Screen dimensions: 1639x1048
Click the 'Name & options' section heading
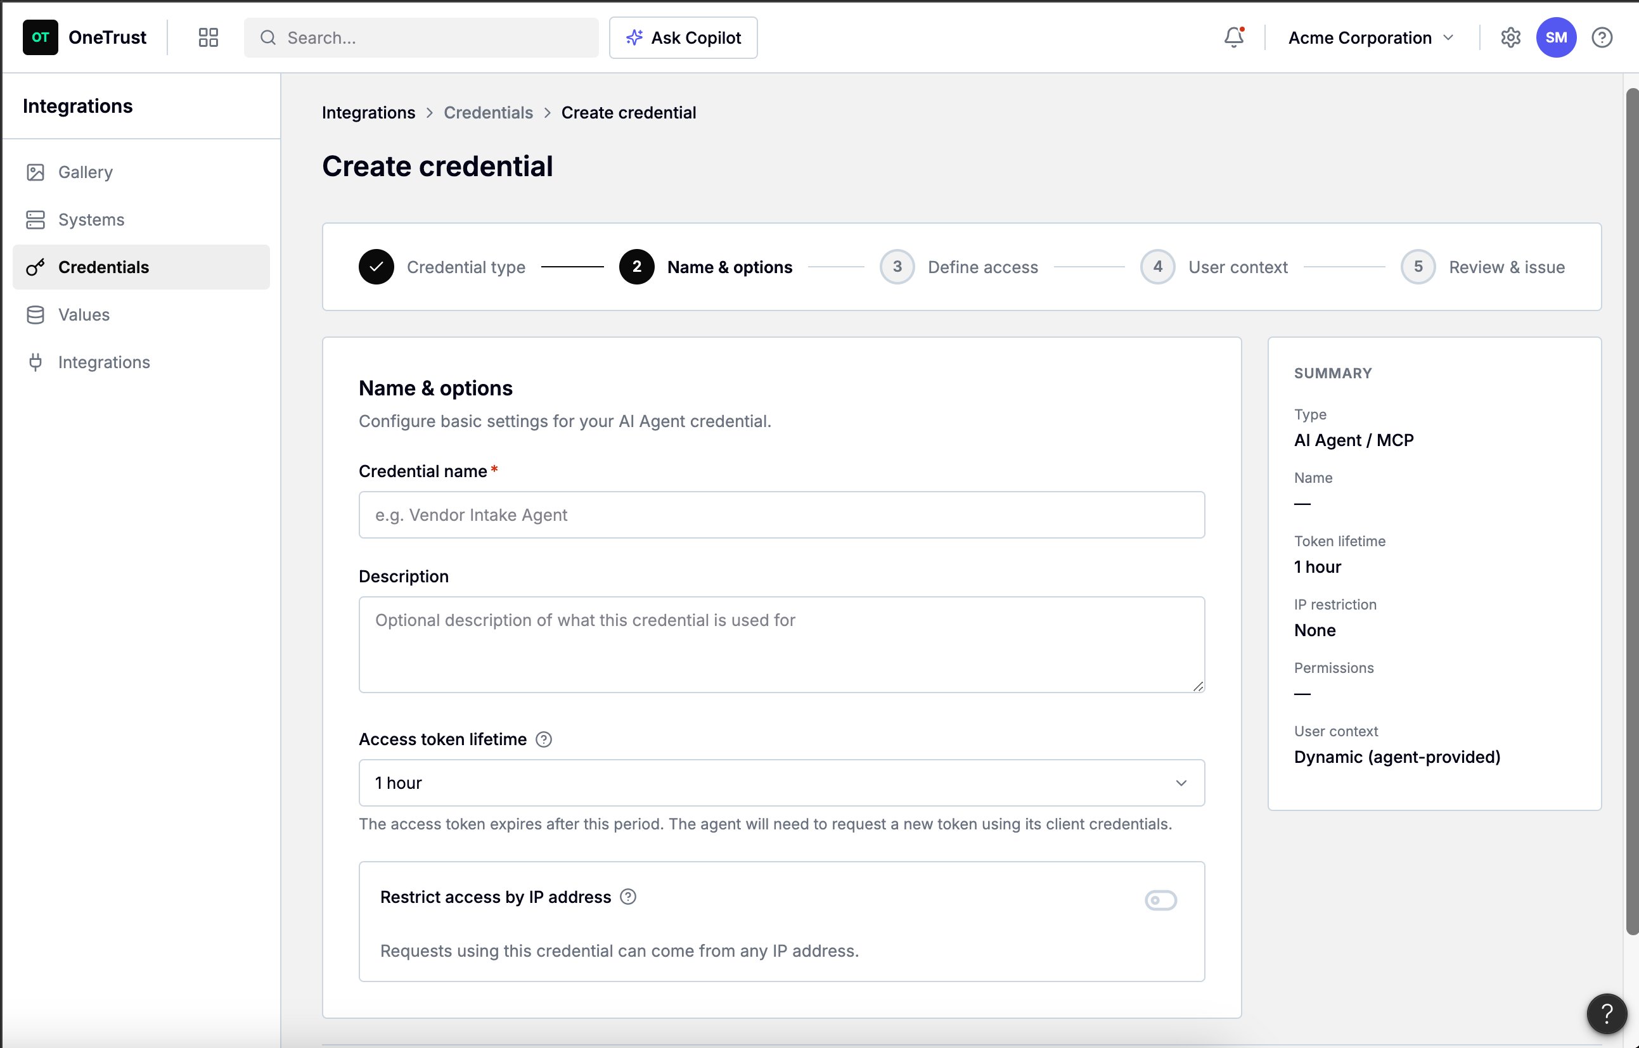(435, 388)
